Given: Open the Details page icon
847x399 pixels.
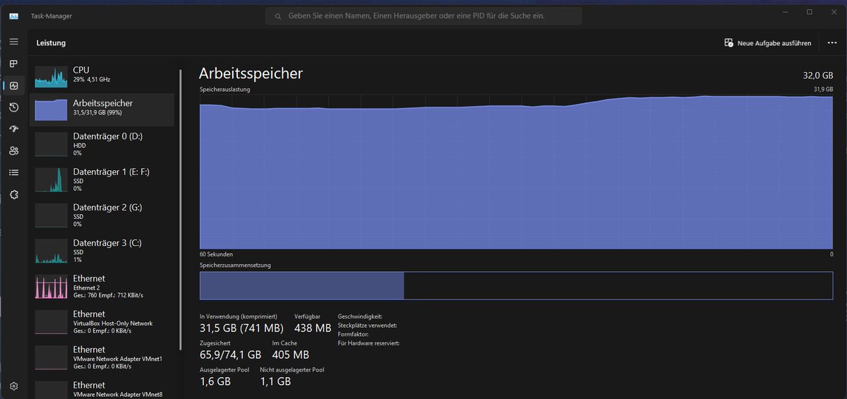Looking at the screenshot, I should [x=13, y=172].
